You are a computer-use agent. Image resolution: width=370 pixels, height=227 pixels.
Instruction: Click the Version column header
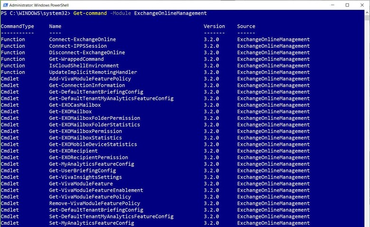pos(214,27)
